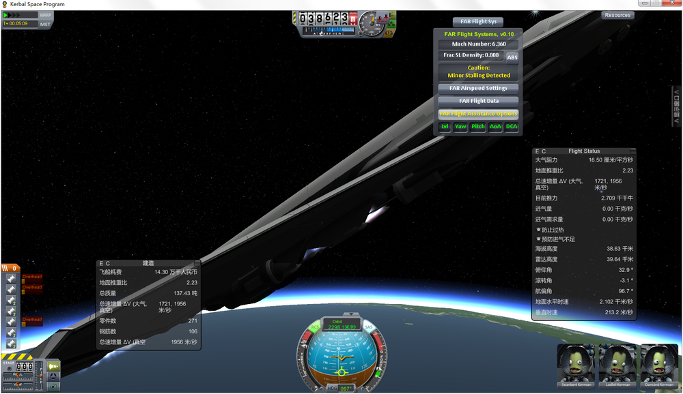This screenshot has height=394, width=683.
Task: Click the orange stage 0 header
Action: pos(10,269)
